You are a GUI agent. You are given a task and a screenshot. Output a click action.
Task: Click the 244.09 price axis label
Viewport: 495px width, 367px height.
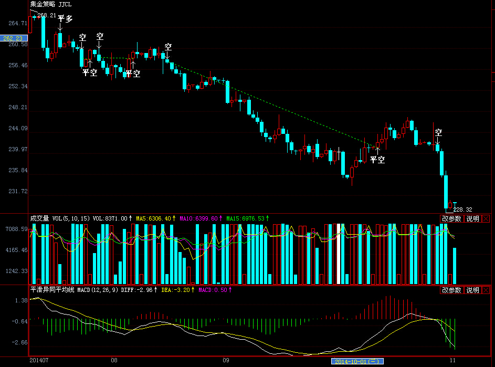(18, 128)
